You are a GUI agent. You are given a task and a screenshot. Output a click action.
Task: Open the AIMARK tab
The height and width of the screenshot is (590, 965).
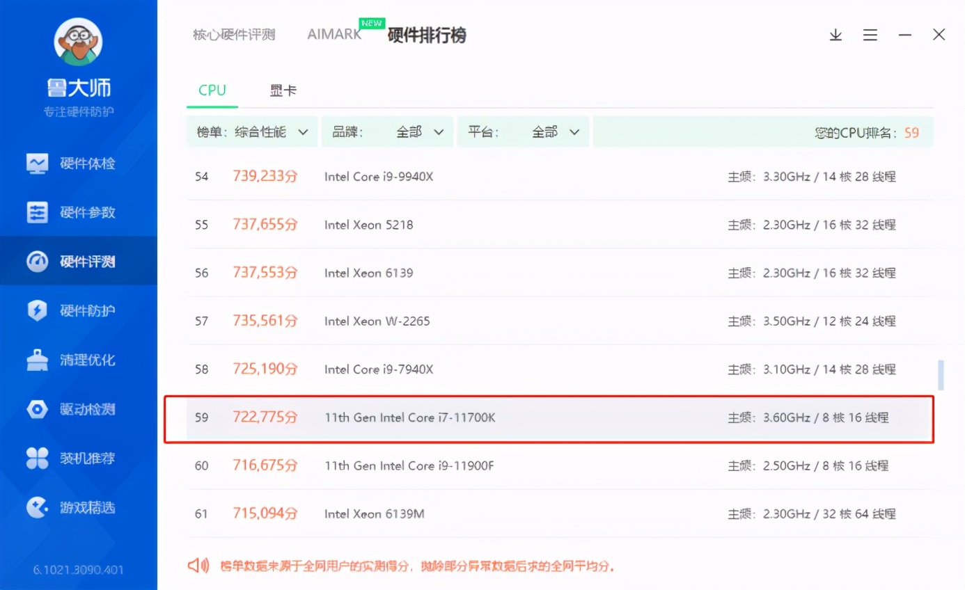[335, 34]
